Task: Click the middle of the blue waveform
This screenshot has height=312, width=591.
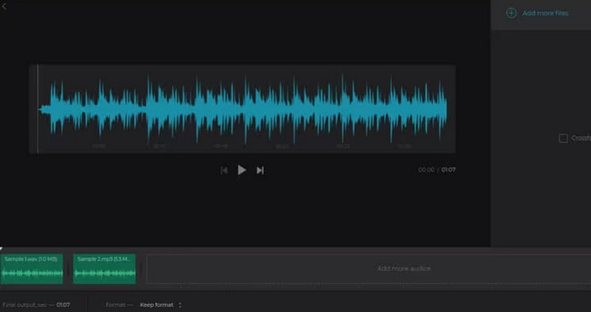Action: click(244, 109)
